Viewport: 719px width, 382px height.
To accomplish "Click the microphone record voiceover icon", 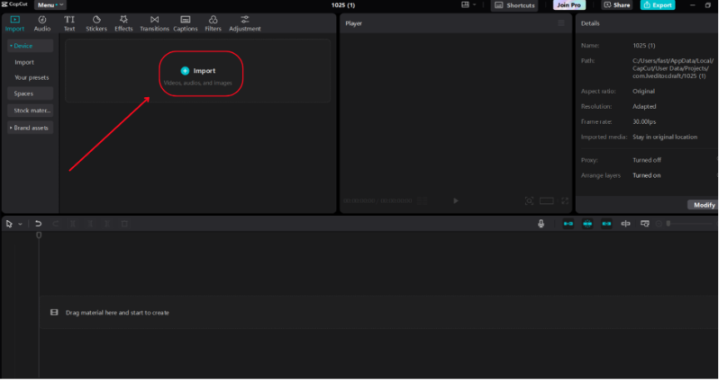I will [x=541, y=223].
